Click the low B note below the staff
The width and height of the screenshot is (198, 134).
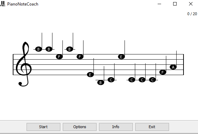[x=101, y=83]
